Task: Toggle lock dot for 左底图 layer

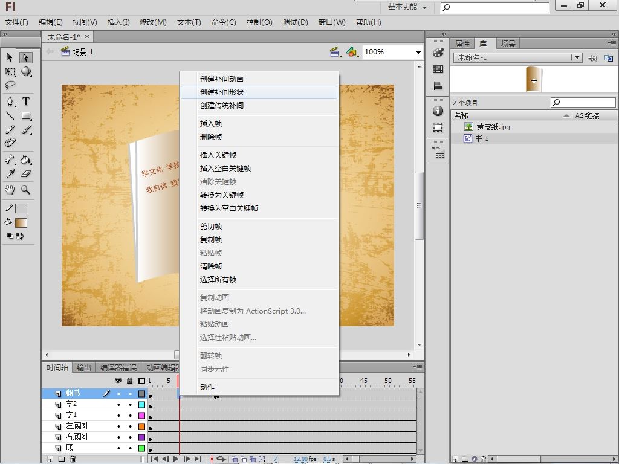Action: coord(129,426)
